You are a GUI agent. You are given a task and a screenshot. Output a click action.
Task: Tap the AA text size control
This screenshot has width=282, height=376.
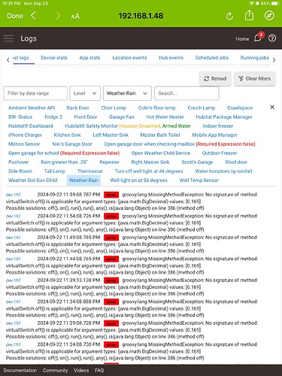(75, 17)
